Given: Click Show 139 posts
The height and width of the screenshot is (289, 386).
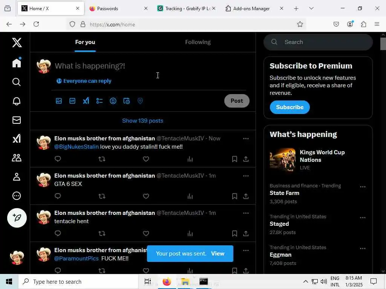Looking at the screenshot, I should (x=143, y=121).
